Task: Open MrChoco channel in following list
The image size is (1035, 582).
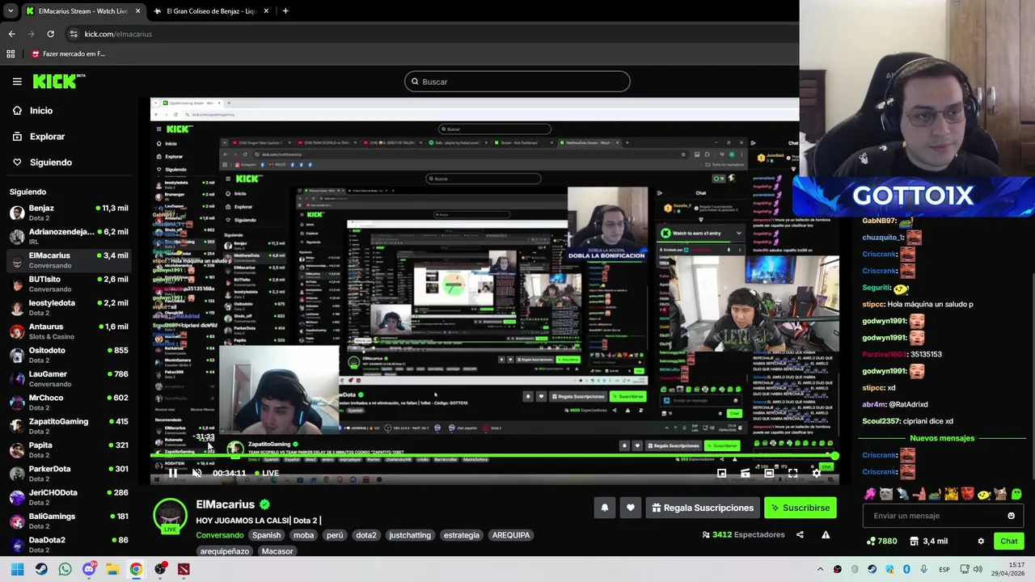Action: click(x=69, y=402)
